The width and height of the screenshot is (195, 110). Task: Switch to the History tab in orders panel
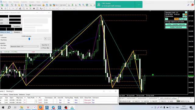[x=5, y=94]
